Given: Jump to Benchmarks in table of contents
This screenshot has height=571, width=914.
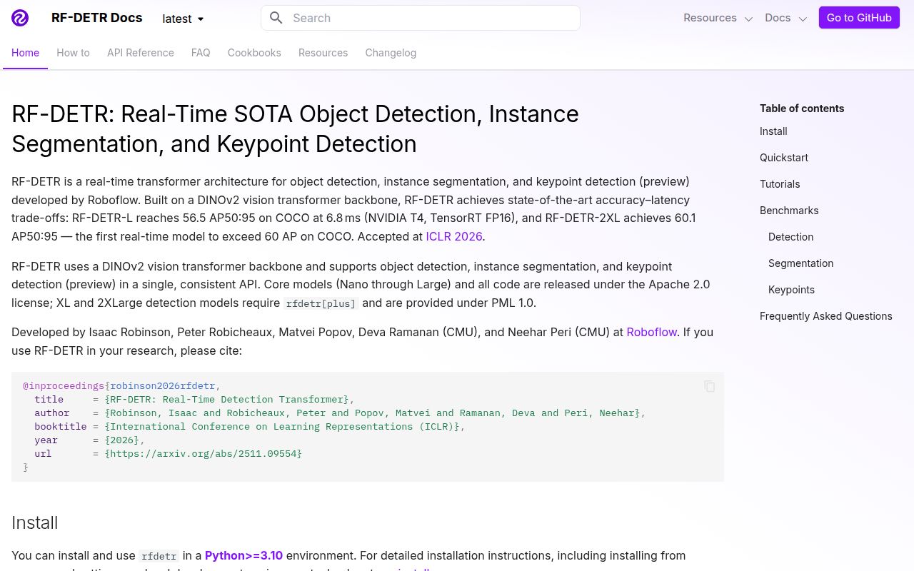Looking at the screenshot, I should [x=789, y=211].
